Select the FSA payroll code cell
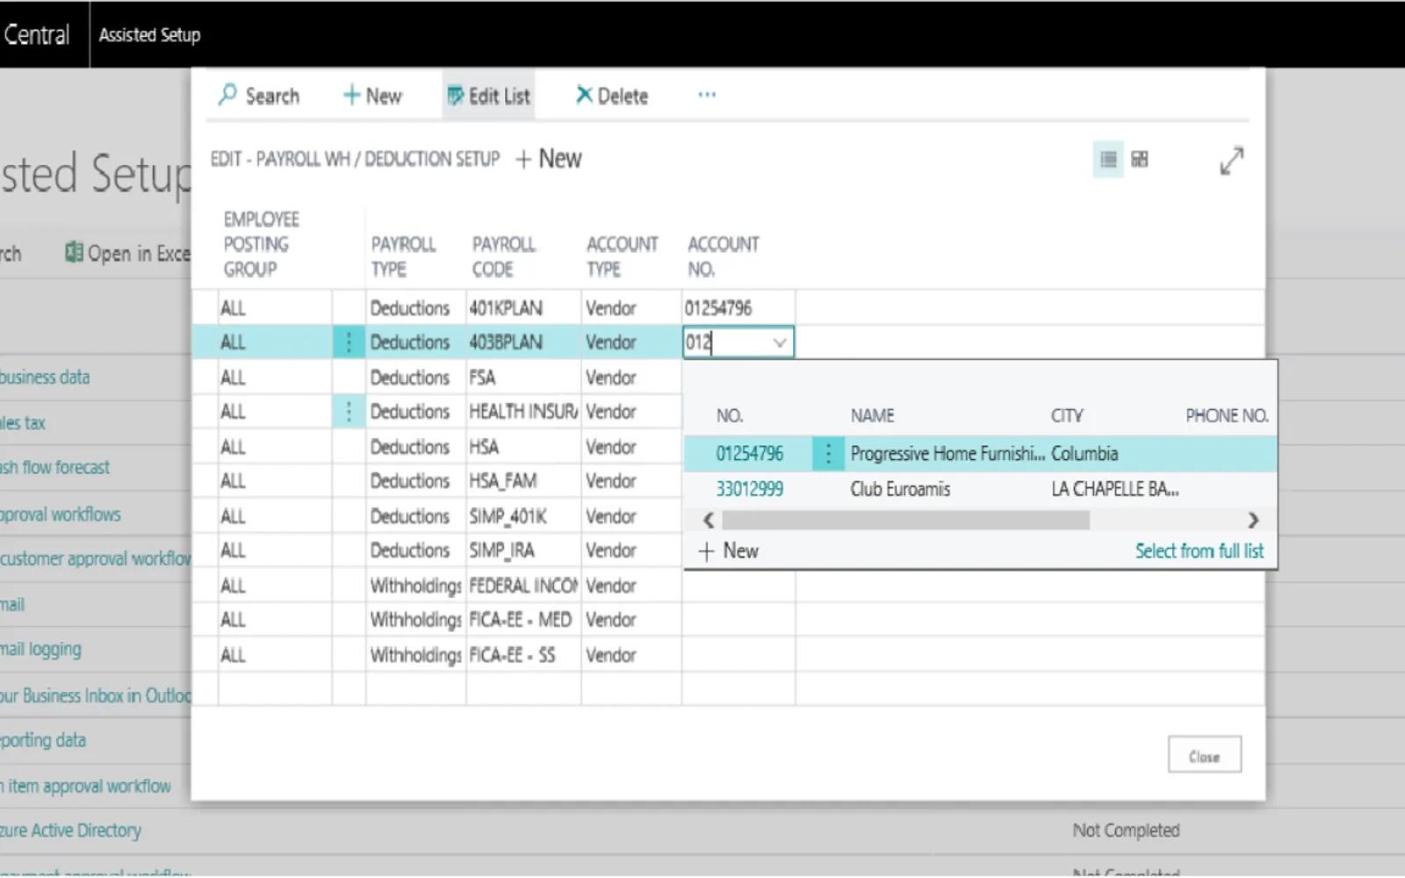Image resolution: width=1405 pixels, height=878 pixels. [x=523, y=378]
